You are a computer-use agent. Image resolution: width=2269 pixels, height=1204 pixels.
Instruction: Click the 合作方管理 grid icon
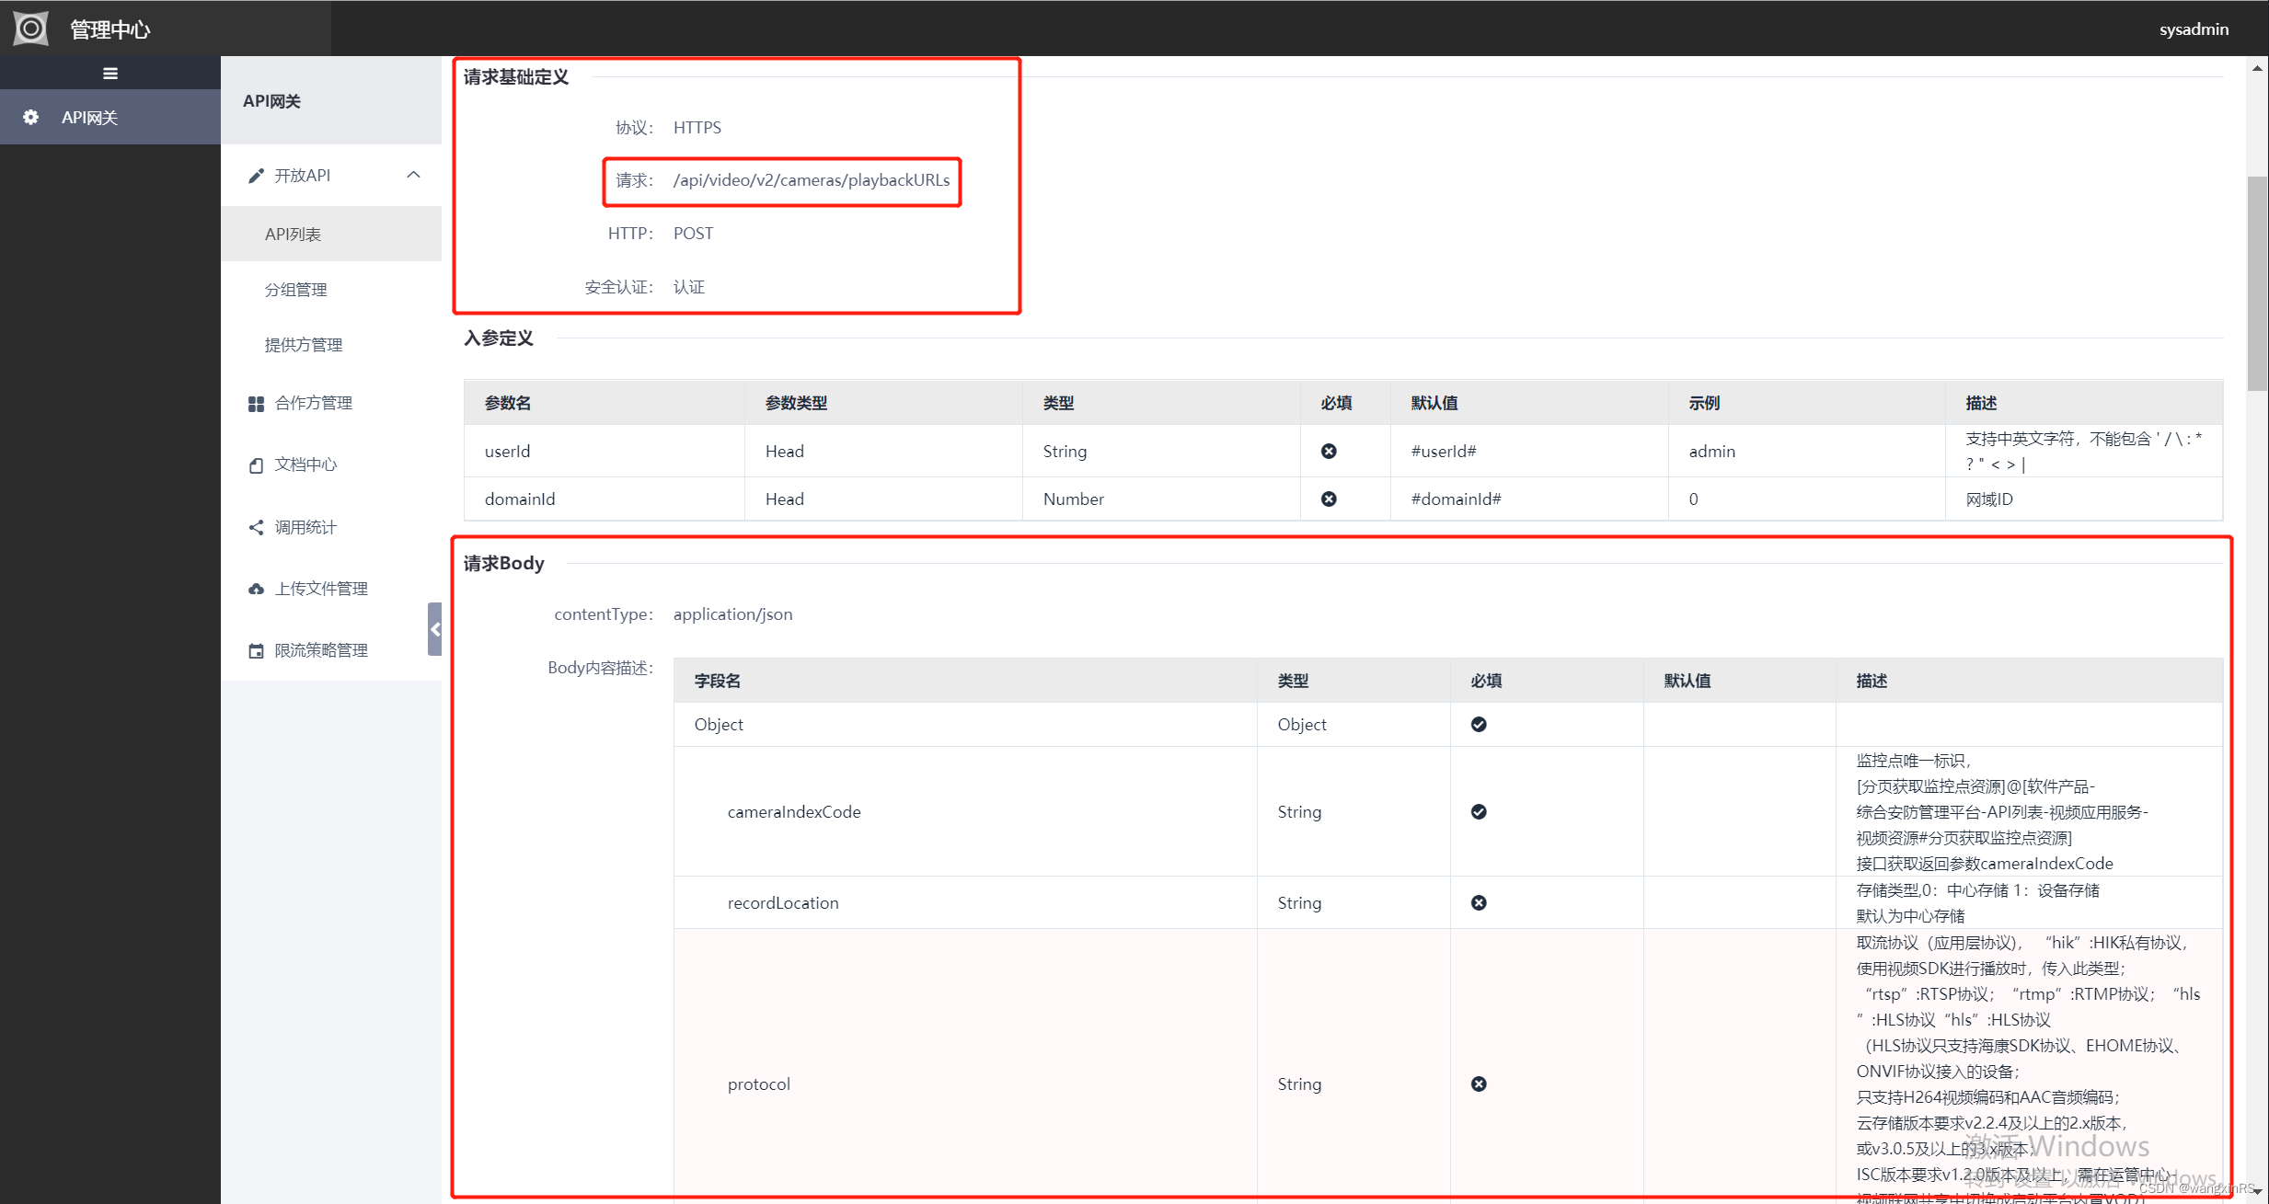pos(256,404)
